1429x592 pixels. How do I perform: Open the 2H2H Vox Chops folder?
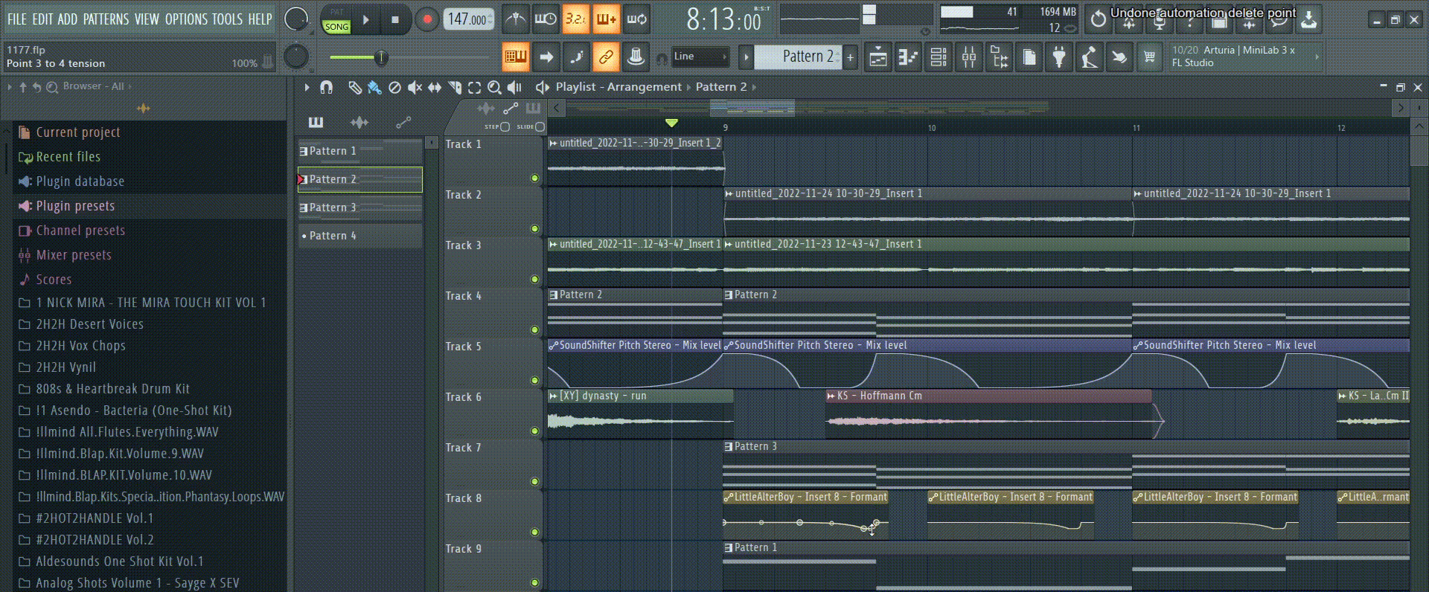[x=80, y=346]
